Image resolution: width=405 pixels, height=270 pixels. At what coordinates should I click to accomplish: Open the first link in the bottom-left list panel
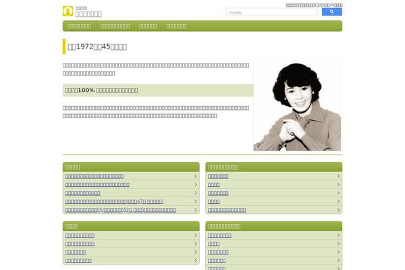pyautogui.click(x=80, y=236)
